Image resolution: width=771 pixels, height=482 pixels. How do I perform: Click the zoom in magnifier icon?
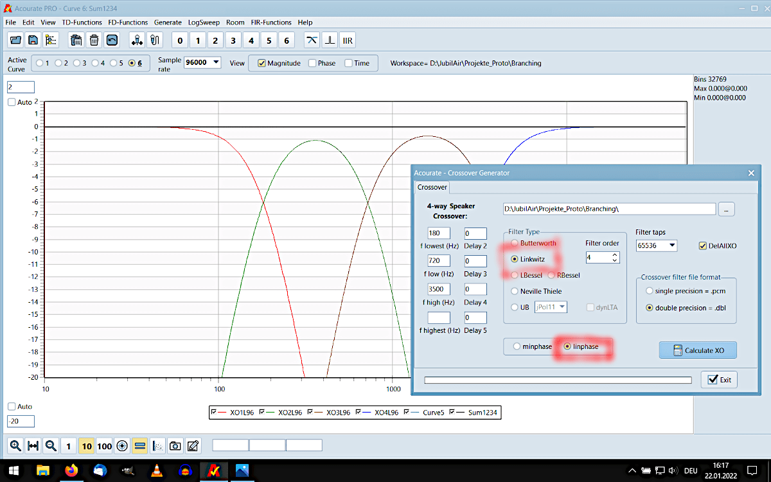click(x=15, y=446)
